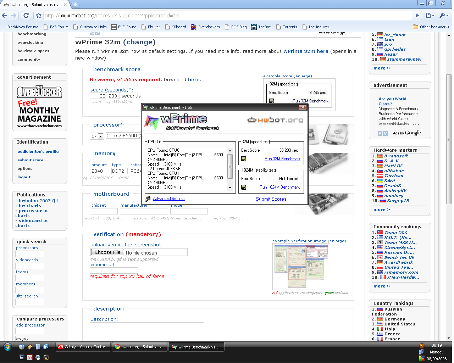Click the page scrollbar down arrow
This screenshot has height=363, width=454.
point(449,338)
